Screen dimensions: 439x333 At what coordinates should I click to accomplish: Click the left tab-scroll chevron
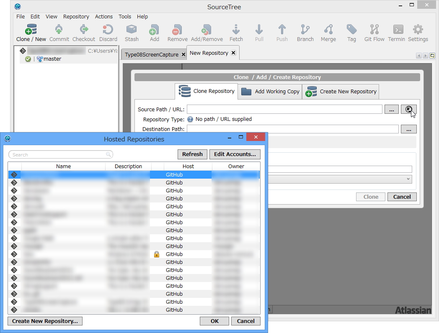pos(419,55)
